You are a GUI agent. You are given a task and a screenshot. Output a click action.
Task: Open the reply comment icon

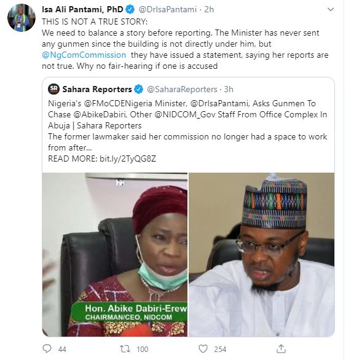47,348
